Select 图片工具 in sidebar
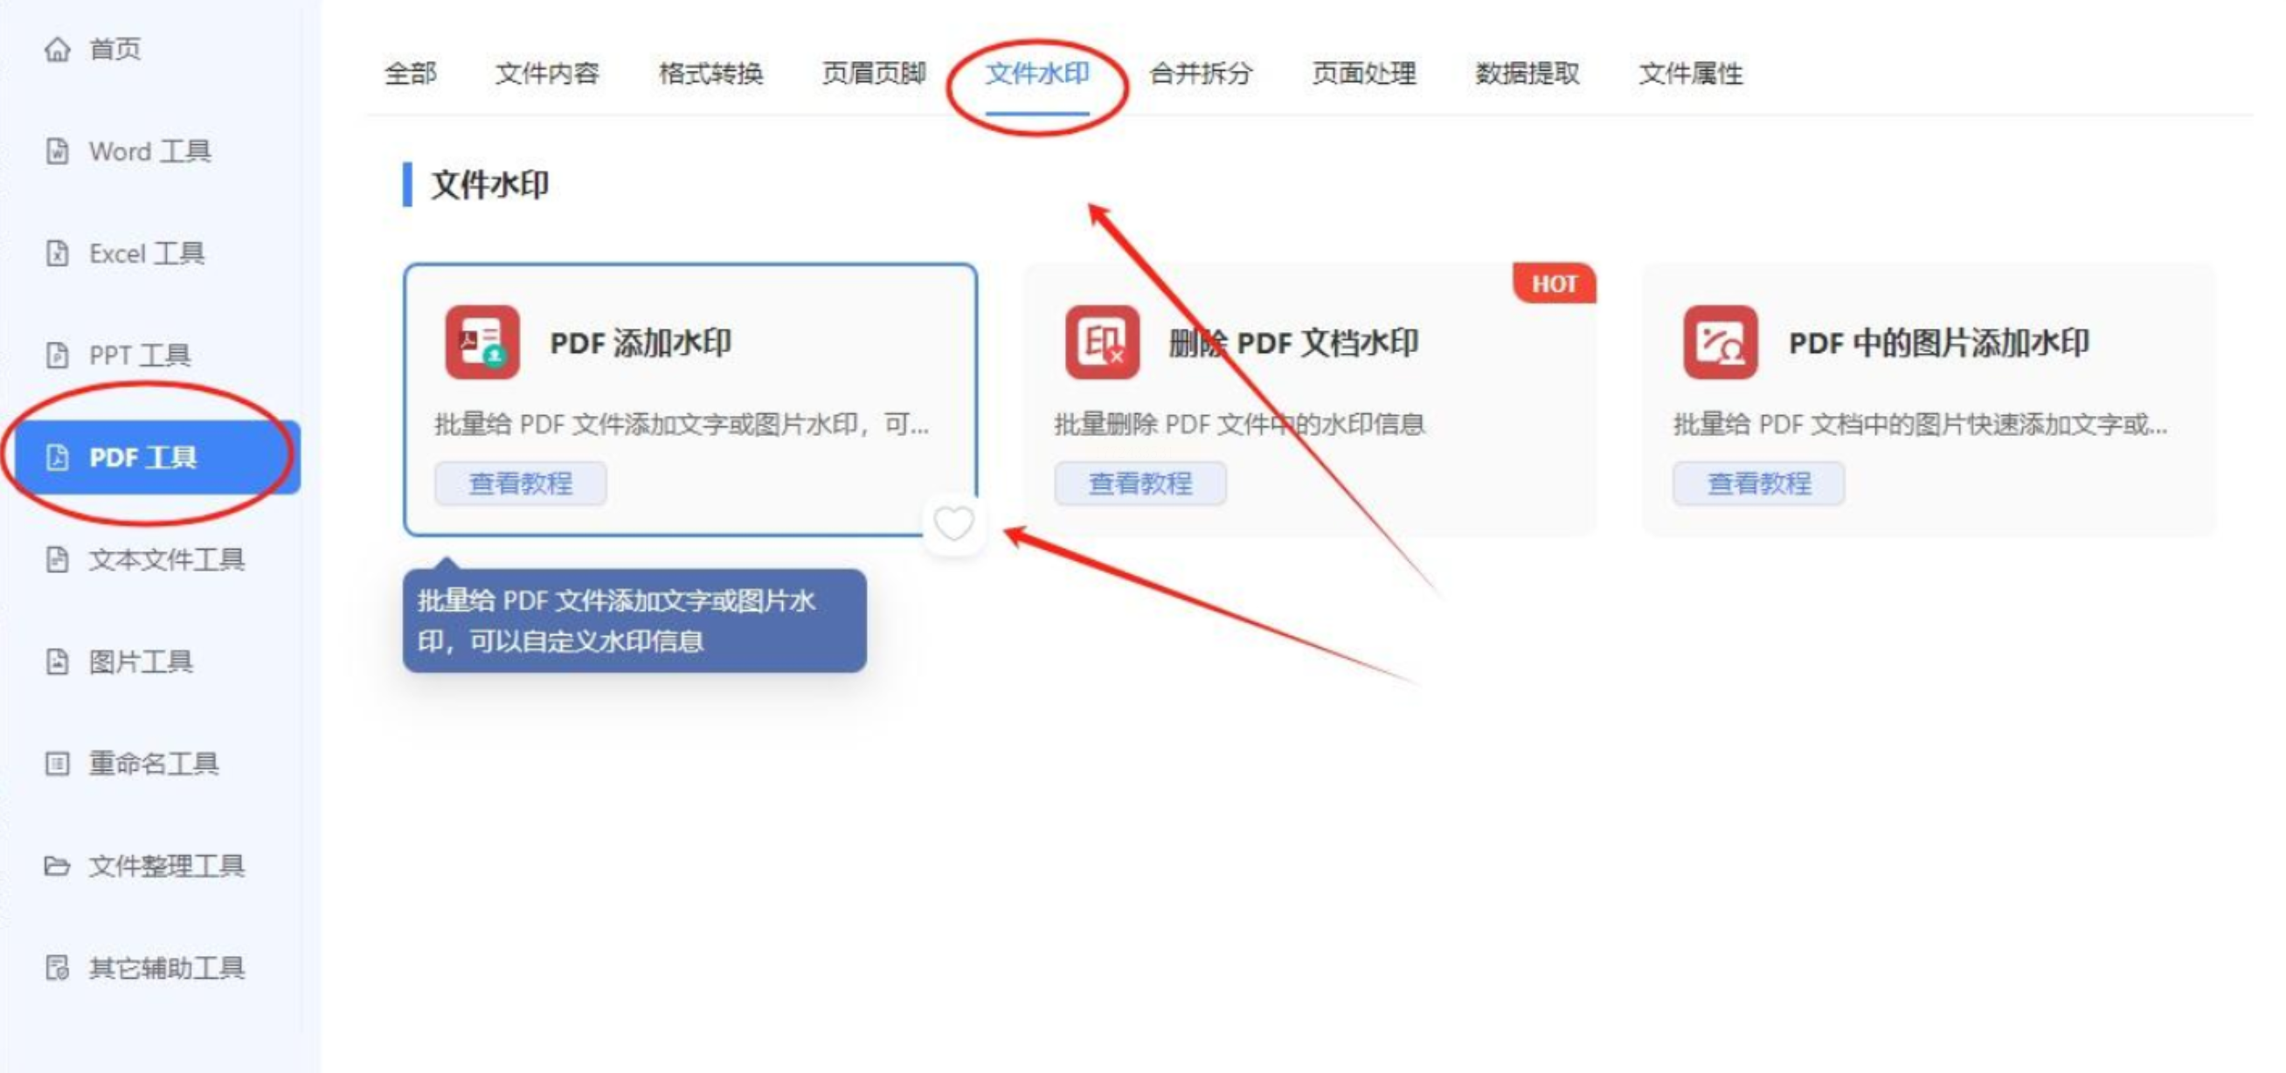 coord(140,662)
